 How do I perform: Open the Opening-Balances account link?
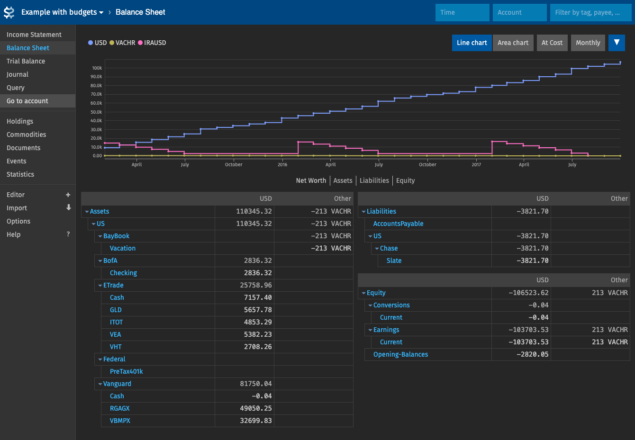tap(400, 354)
